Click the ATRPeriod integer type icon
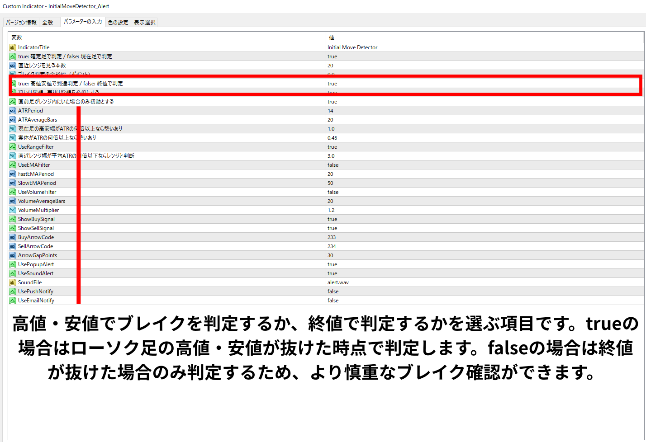 [x=13, y=111]
